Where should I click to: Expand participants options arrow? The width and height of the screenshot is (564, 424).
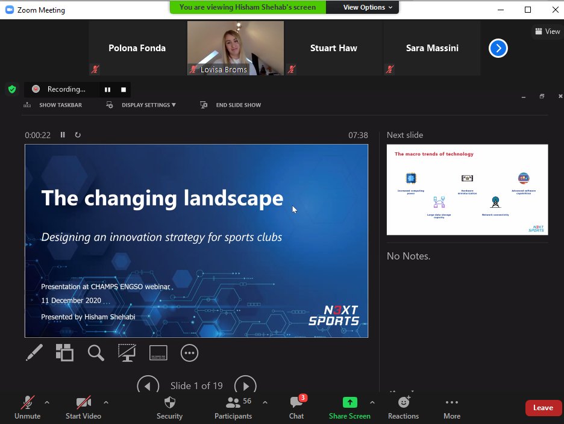265,402
